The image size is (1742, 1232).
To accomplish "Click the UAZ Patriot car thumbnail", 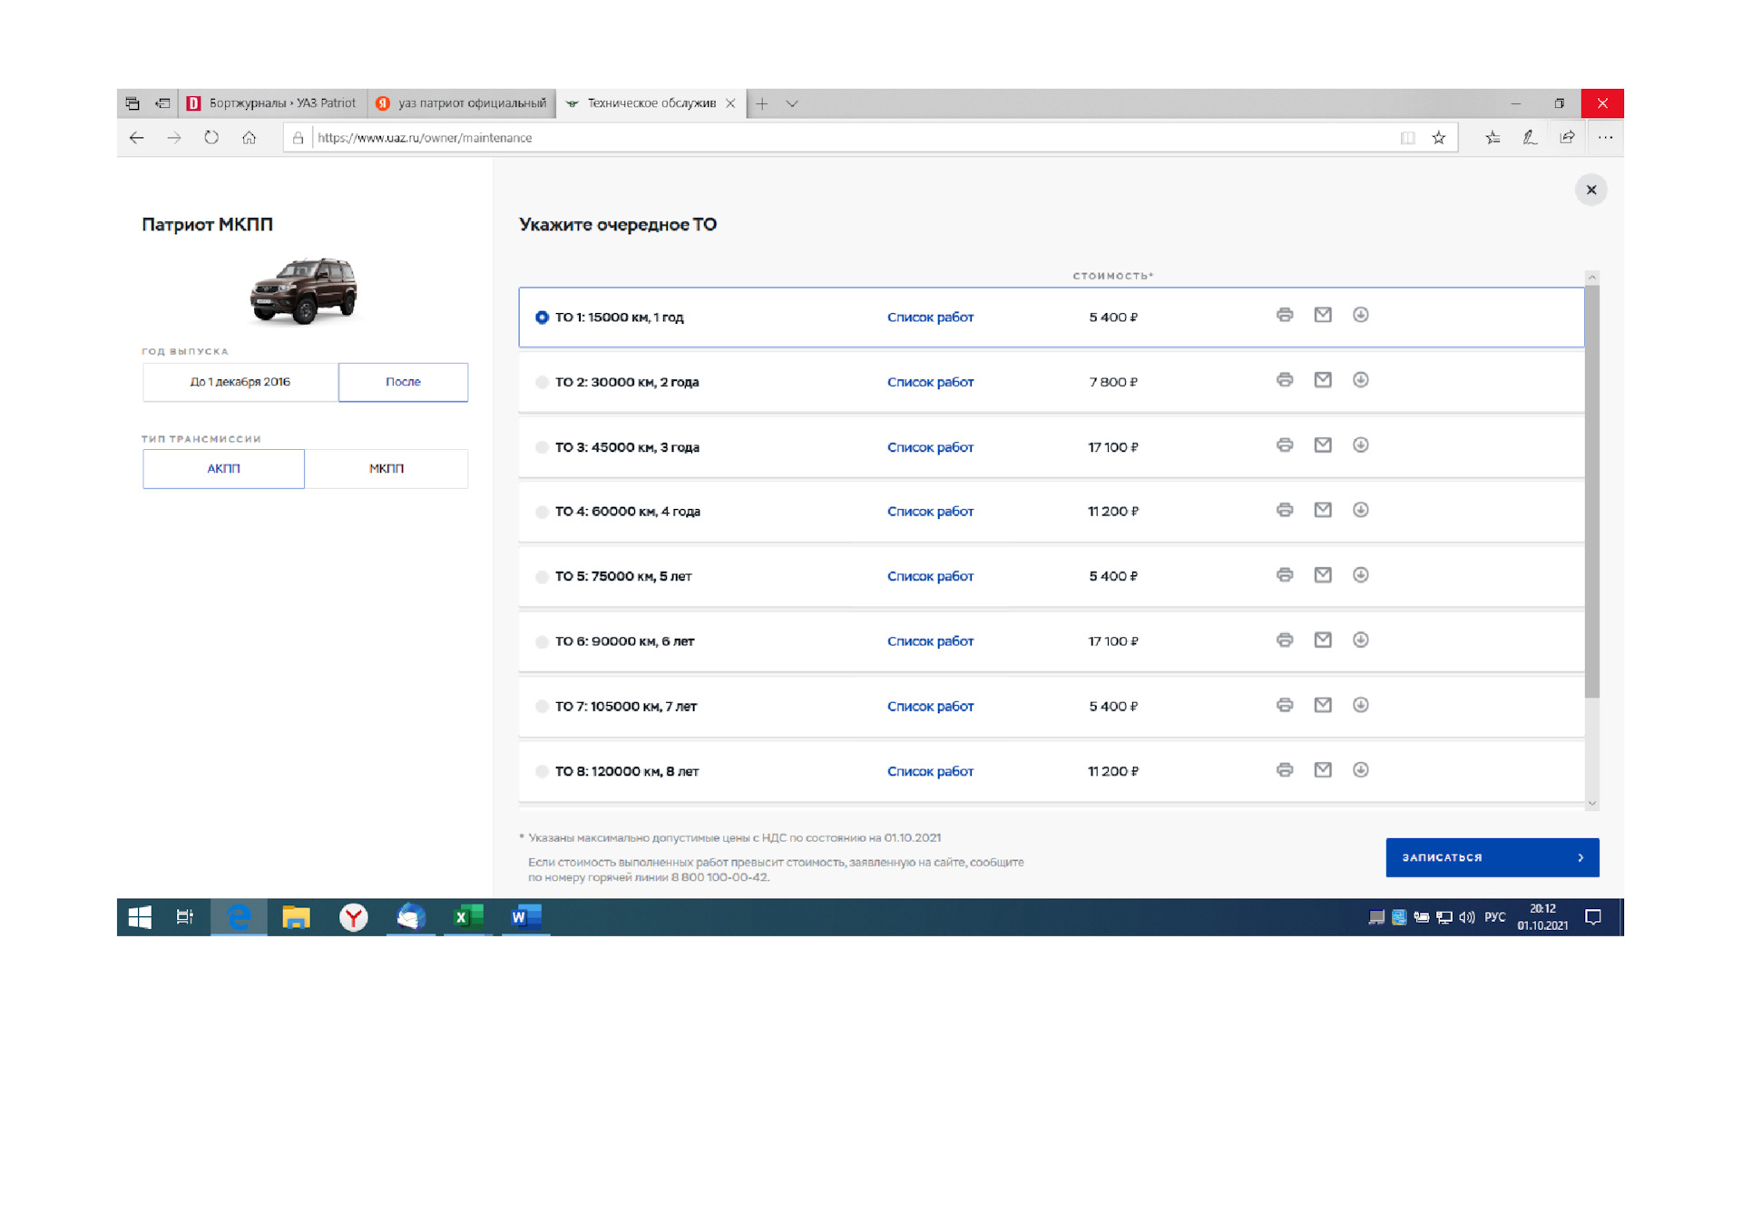I will point(305,290).
